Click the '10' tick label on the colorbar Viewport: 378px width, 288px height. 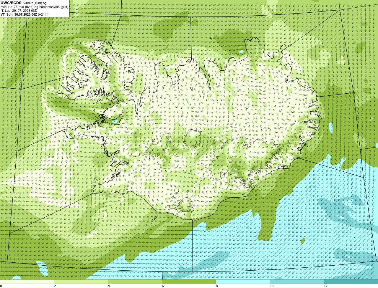(x=272, y=286)
